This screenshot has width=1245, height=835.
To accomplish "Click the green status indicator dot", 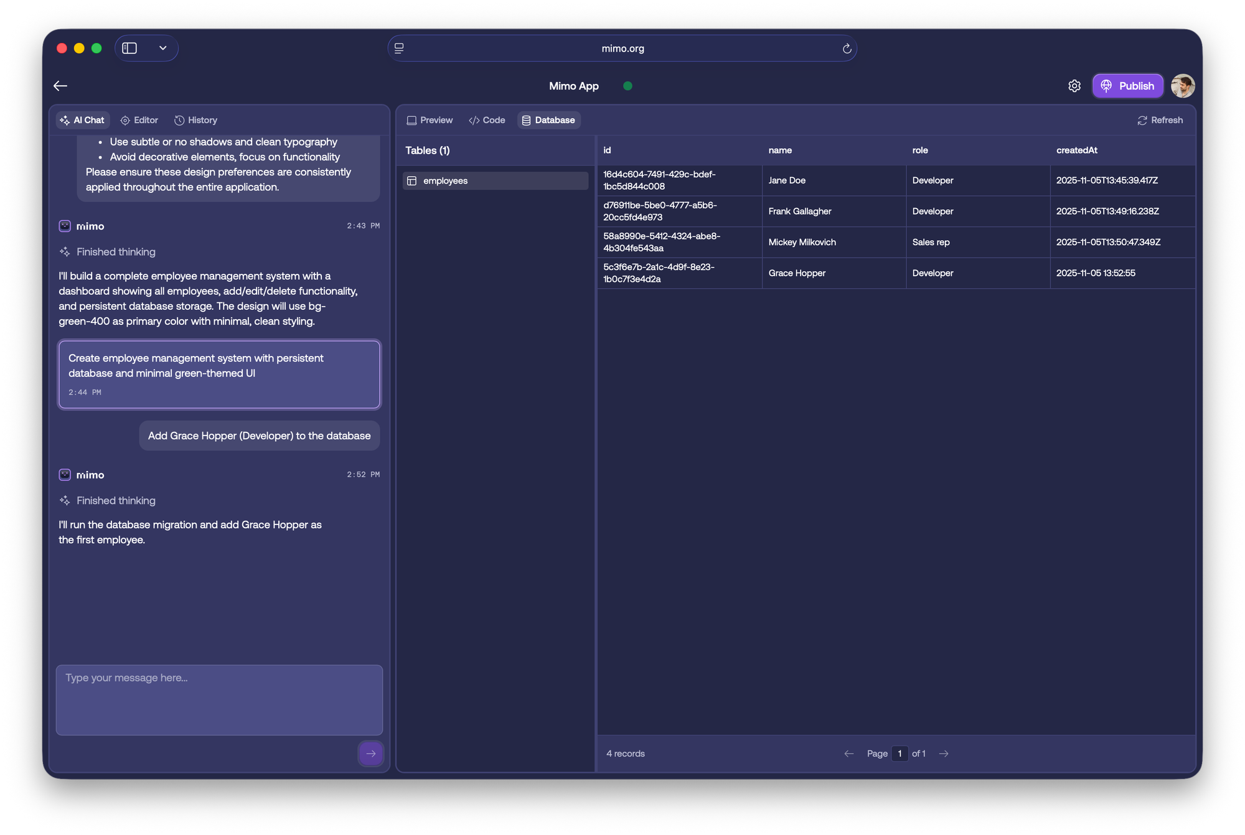I will (x=627, y=86).
